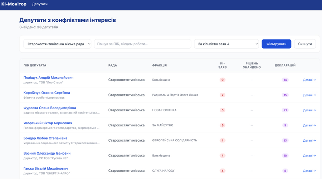322x181 pixels.
Task: Open Бондар Любов Степанівна profile link
Action: (45, 138)
